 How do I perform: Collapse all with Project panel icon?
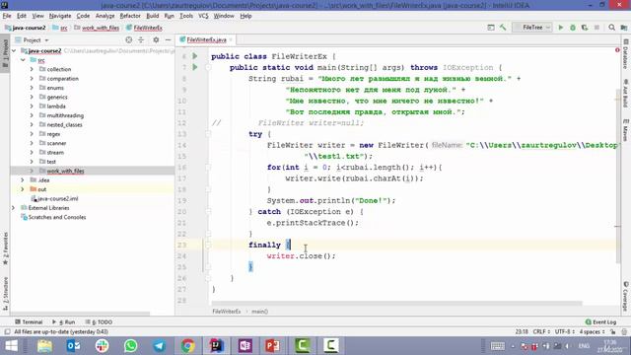coord(141,39)
